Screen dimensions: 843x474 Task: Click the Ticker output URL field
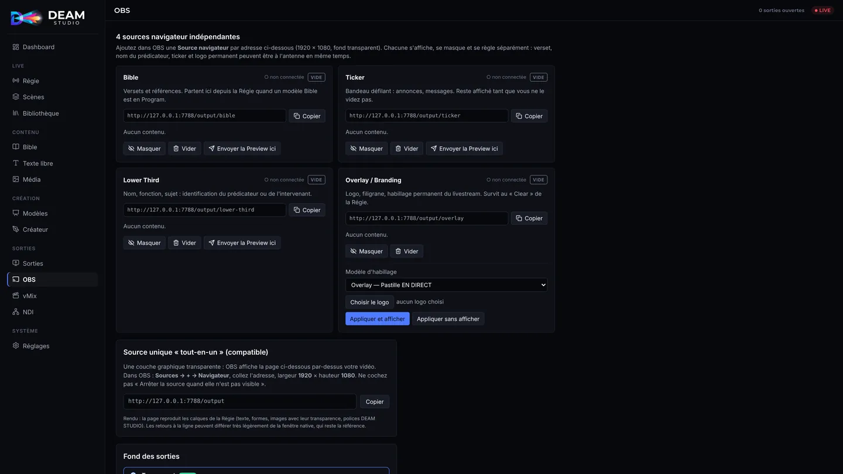pyautogui.click(x=427, y=116)
